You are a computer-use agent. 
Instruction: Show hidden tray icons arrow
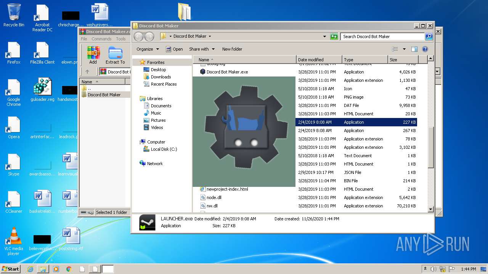click(425, 269)
